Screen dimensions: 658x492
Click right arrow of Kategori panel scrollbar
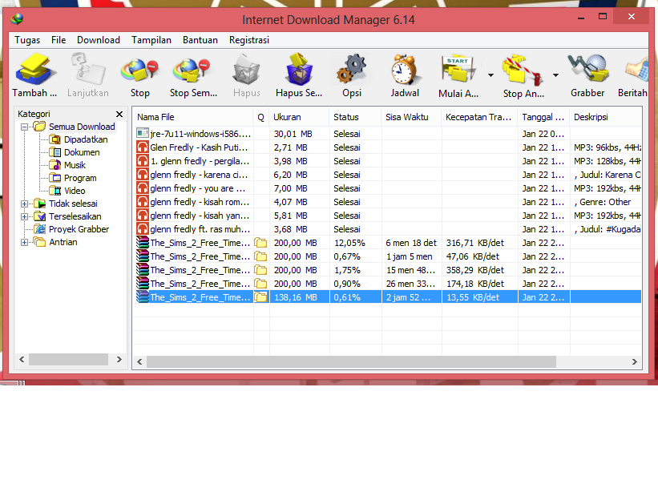coord(119,360)
